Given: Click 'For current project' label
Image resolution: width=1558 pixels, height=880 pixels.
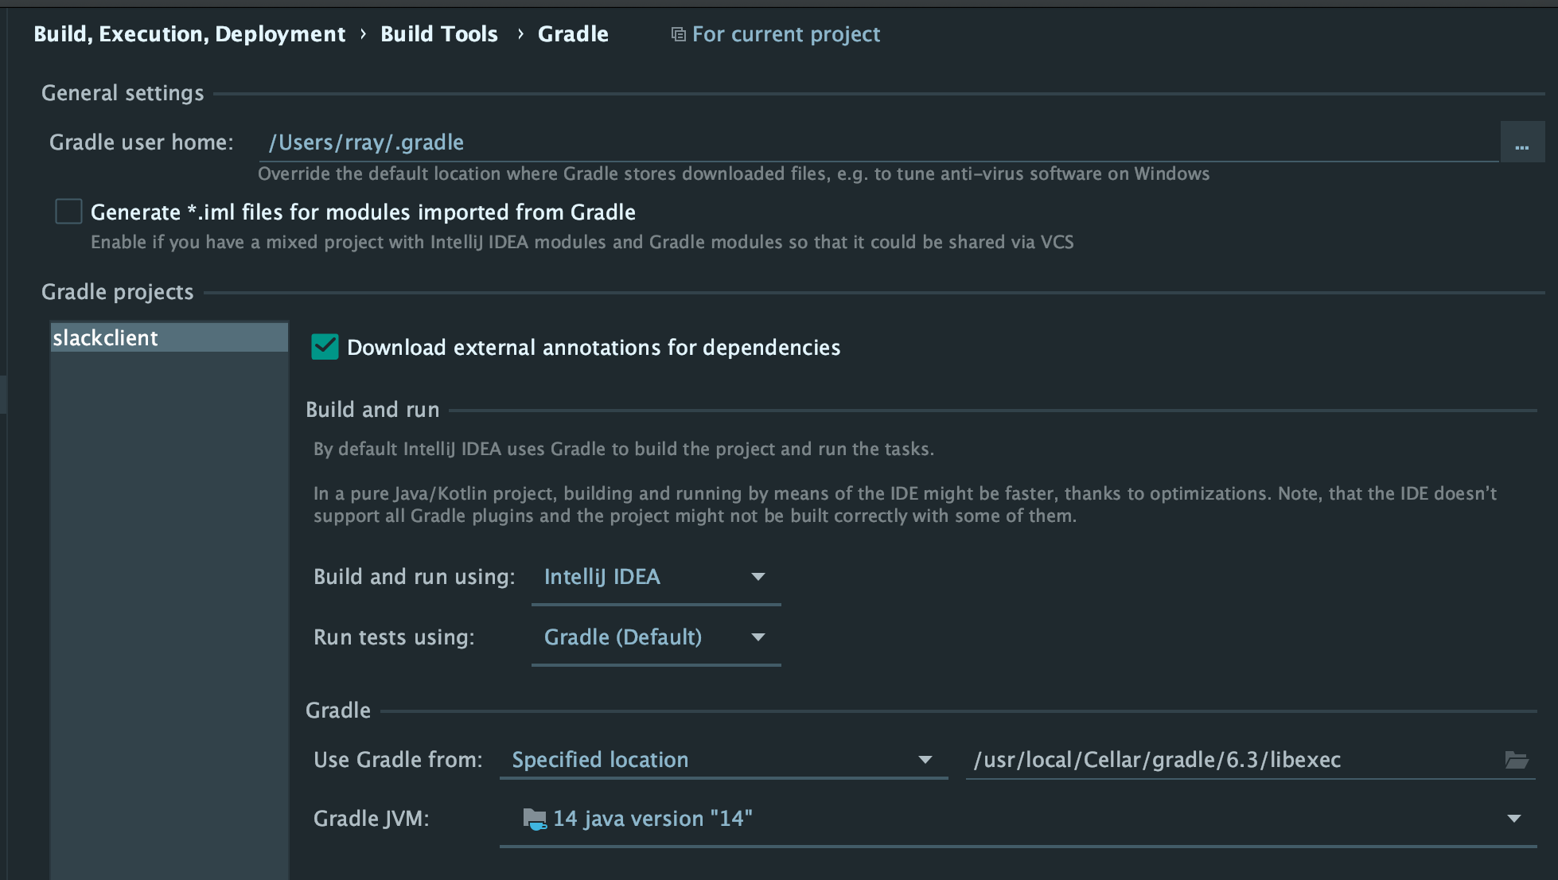Looking at the screenshot, I should (x=785, y=34).
